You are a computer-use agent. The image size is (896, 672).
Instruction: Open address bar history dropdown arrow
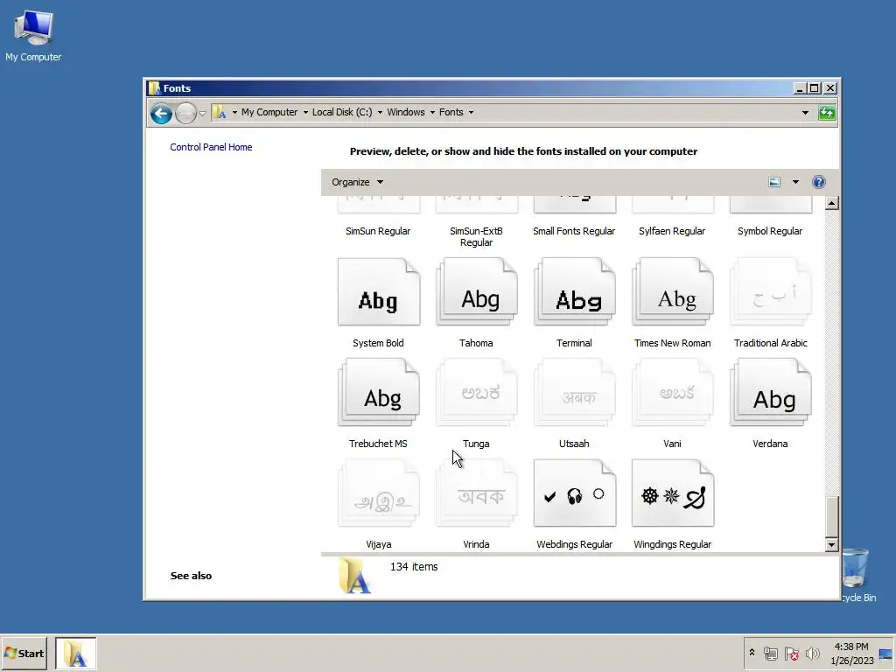pos(806,113)
